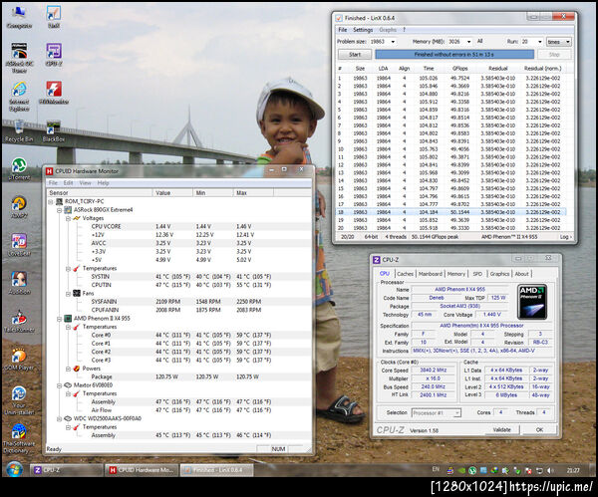Open the Audition desktop shortcut
The width and height of the screenshot is (598, 497).
(x=19, y=283)
